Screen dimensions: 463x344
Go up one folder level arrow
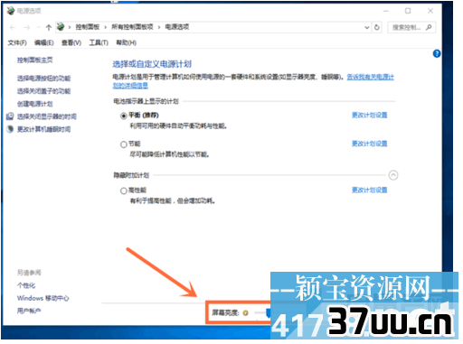click(x=49, y=28)
